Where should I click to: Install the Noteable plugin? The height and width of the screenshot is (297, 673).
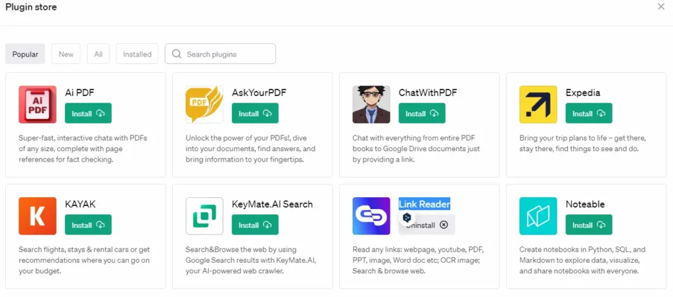pos(589,225)
